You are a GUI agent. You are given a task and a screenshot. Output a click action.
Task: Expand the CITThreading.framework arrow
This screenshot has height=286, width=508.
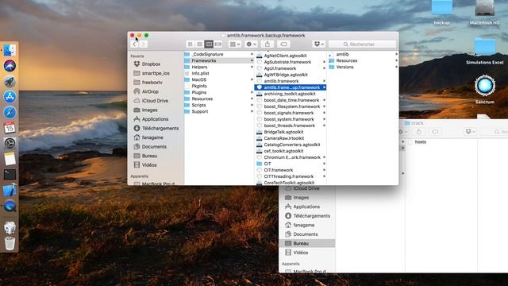(324, 176)
